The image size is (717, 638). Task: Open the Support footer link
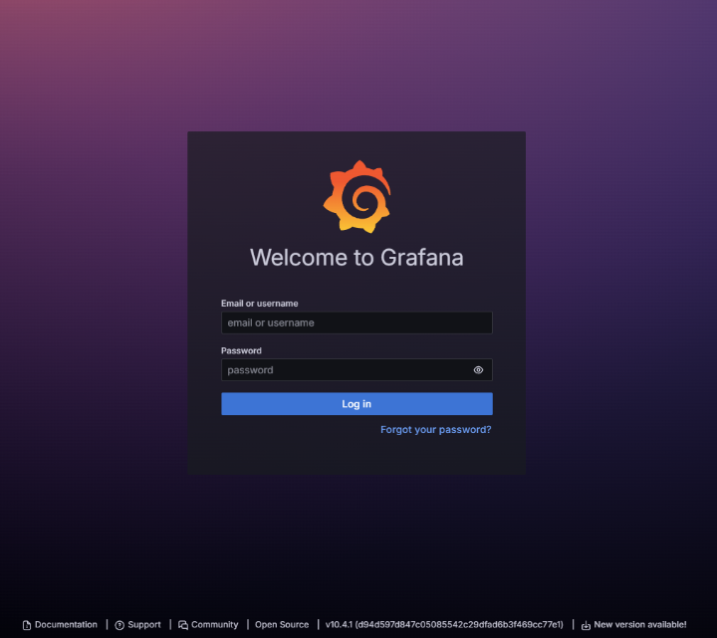click(x=137, y=625)
